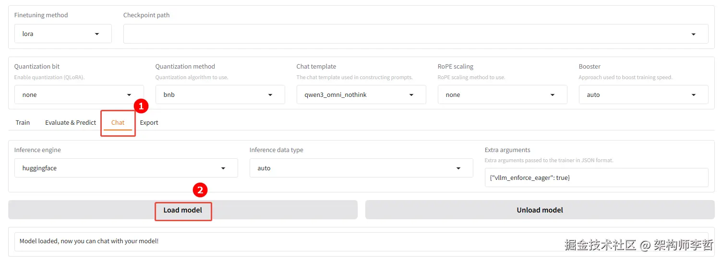Image resolution: width=722 pixels, height=260 pixels.
Task: Select the Chat tab
Action: pyautogui.click(x=118, y=122)
